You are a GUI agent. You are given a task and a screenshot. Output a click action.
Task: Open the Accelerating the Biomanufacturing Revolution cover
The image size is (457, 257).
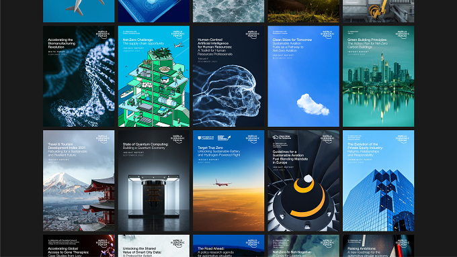[79, 76]
